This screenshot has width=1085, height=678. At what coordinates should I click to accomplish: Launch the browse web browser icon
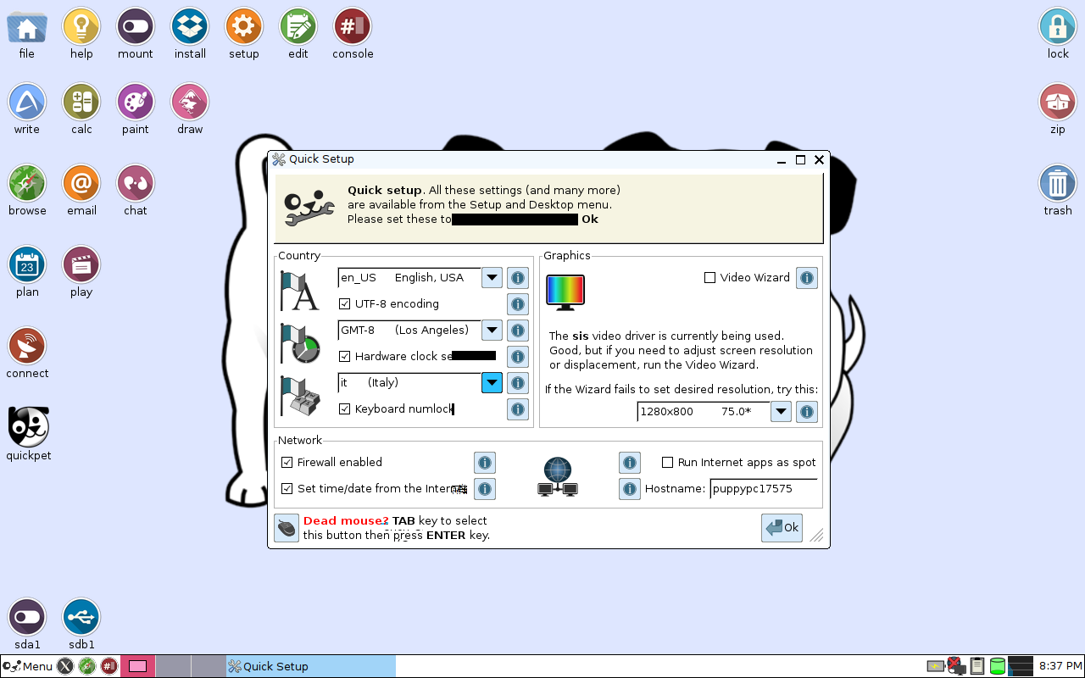tap(27, 184)
